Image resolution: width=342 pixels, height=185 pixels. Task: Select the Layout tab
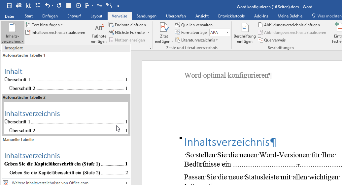coord(96,16)
